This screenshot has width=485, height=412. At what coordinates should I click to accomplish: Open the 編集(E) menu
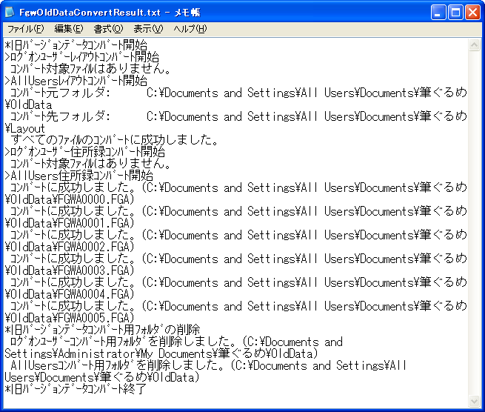(69, 29)
